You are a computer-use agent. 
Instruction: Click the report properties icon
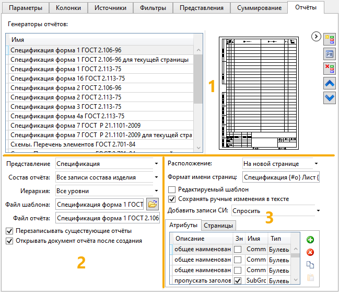(x=330, y=53)
